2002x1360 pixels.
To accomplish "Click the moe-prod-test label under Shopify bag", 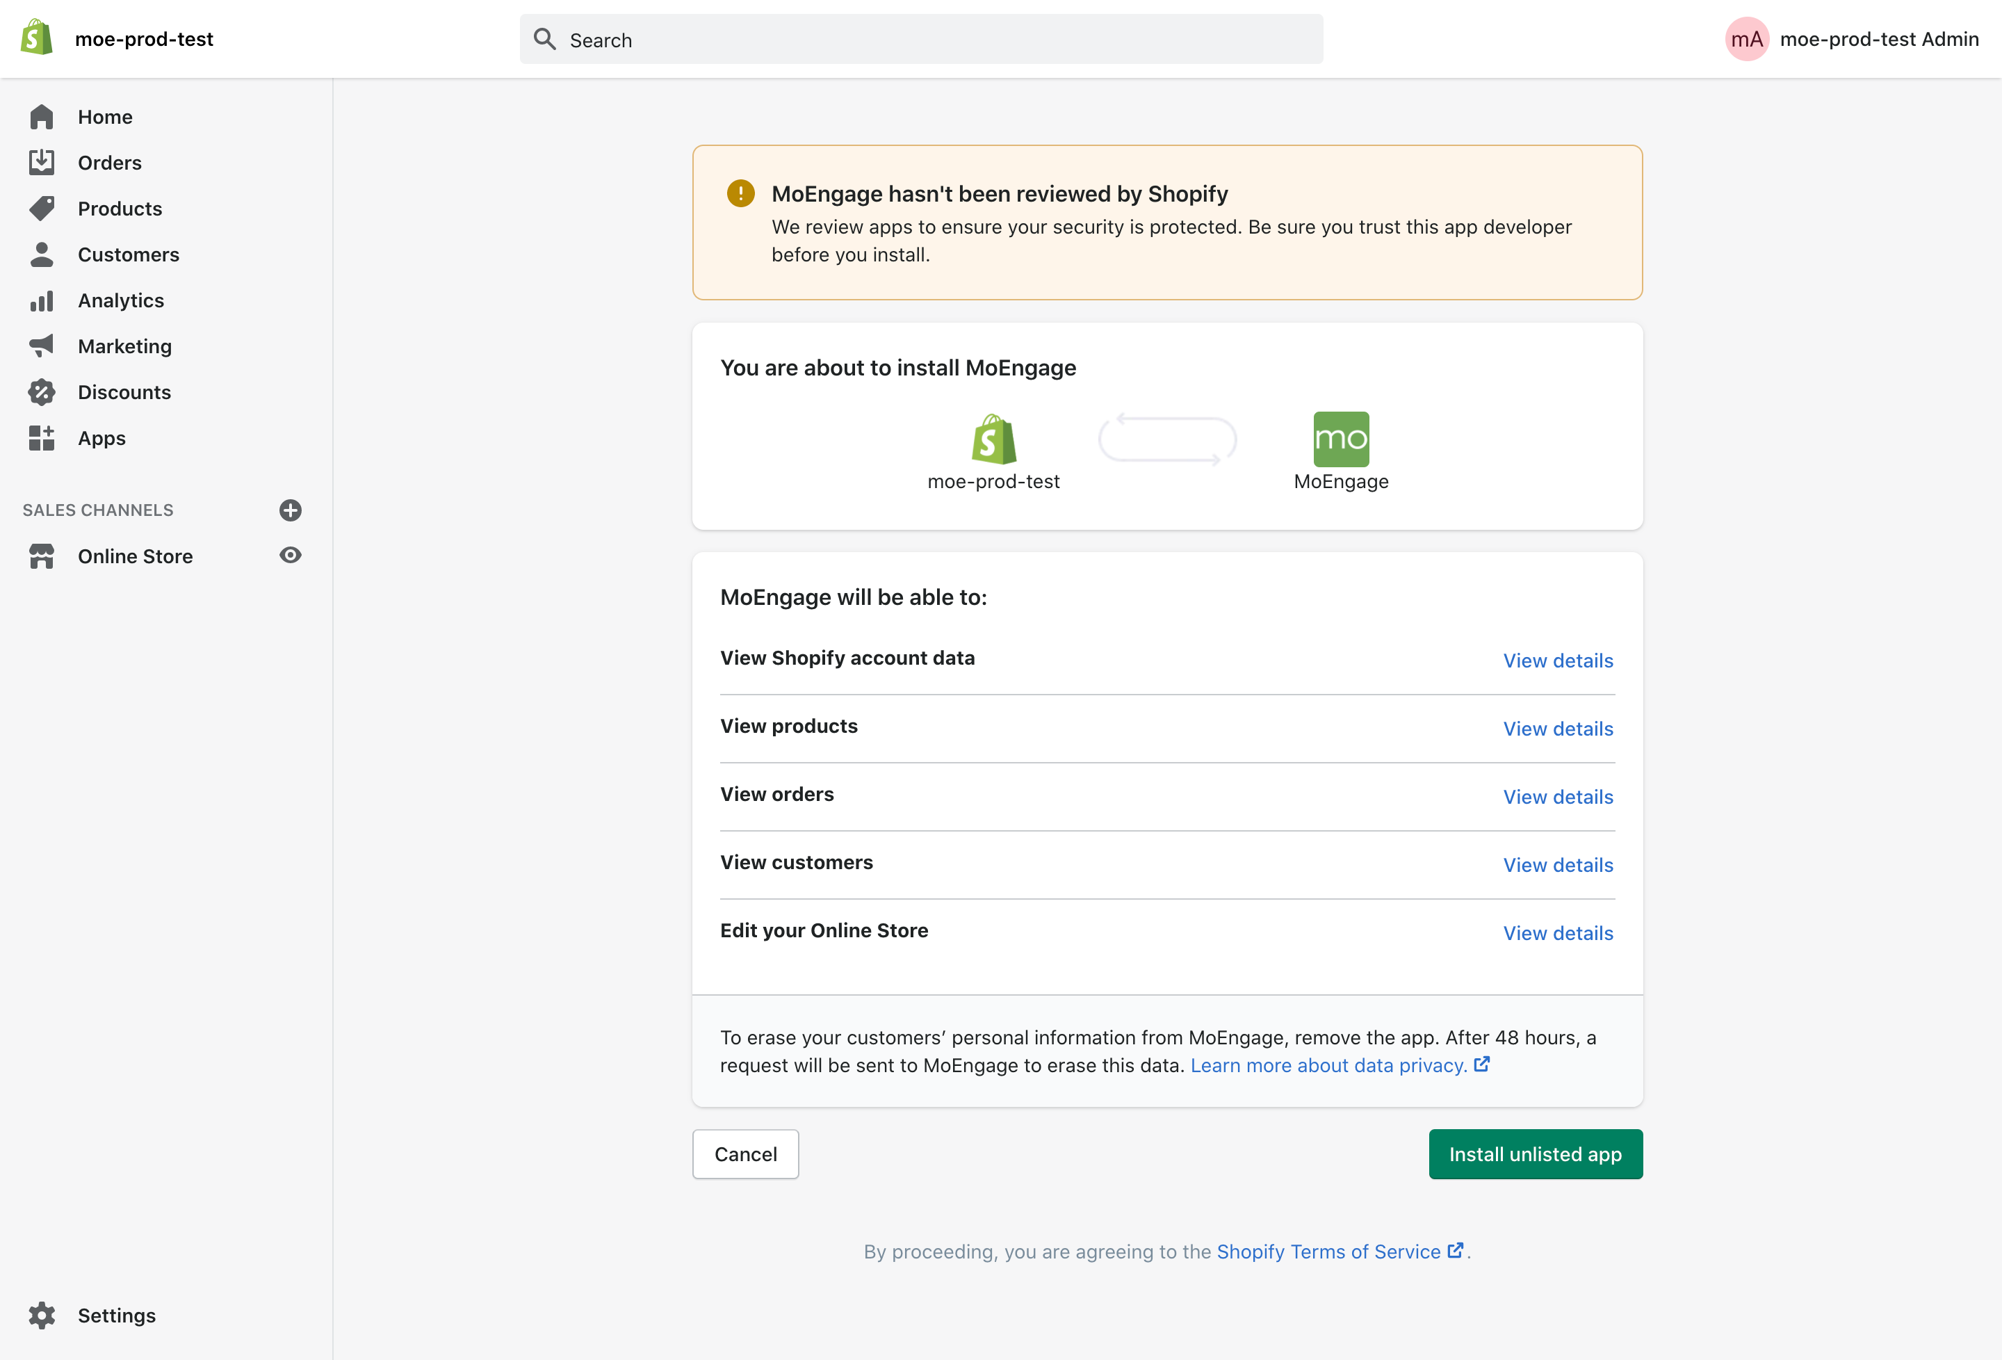I will (x=993, y=482).
